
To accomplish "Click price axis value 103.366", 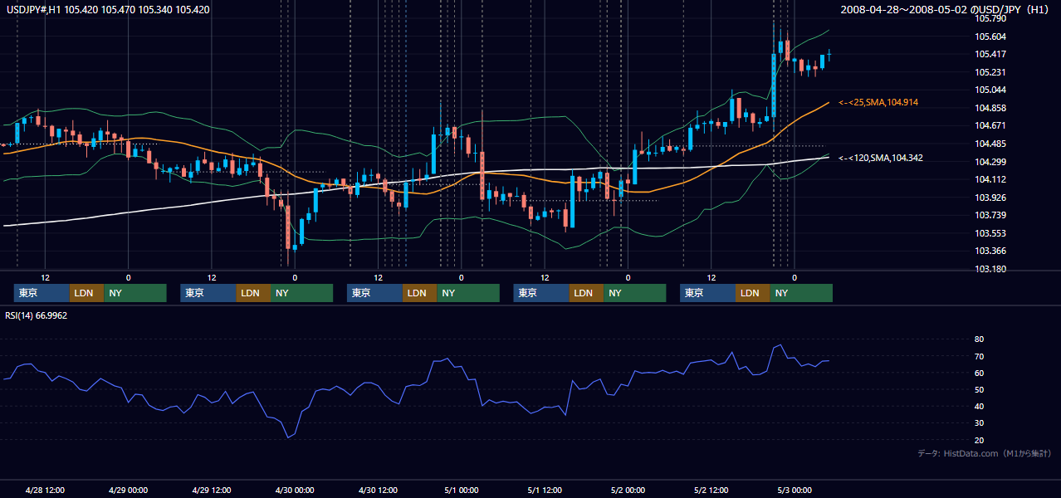I will (x=990, y=251).
